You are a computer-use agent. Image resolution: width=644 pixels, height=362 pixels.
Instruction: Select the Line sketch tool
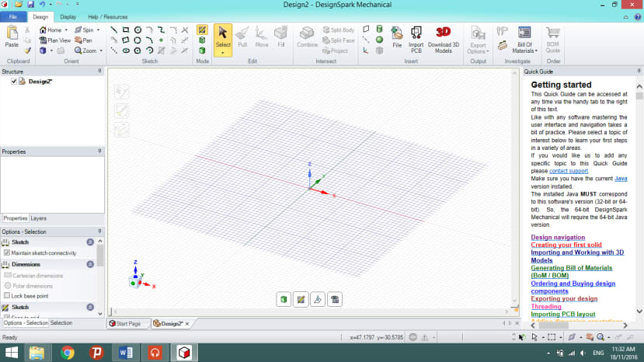(x=113, y=30)
